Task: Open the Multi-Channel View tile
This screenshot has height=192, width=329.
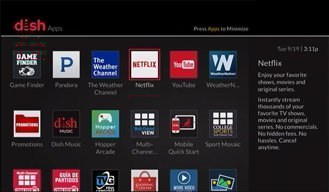Action: pos(144,123)
